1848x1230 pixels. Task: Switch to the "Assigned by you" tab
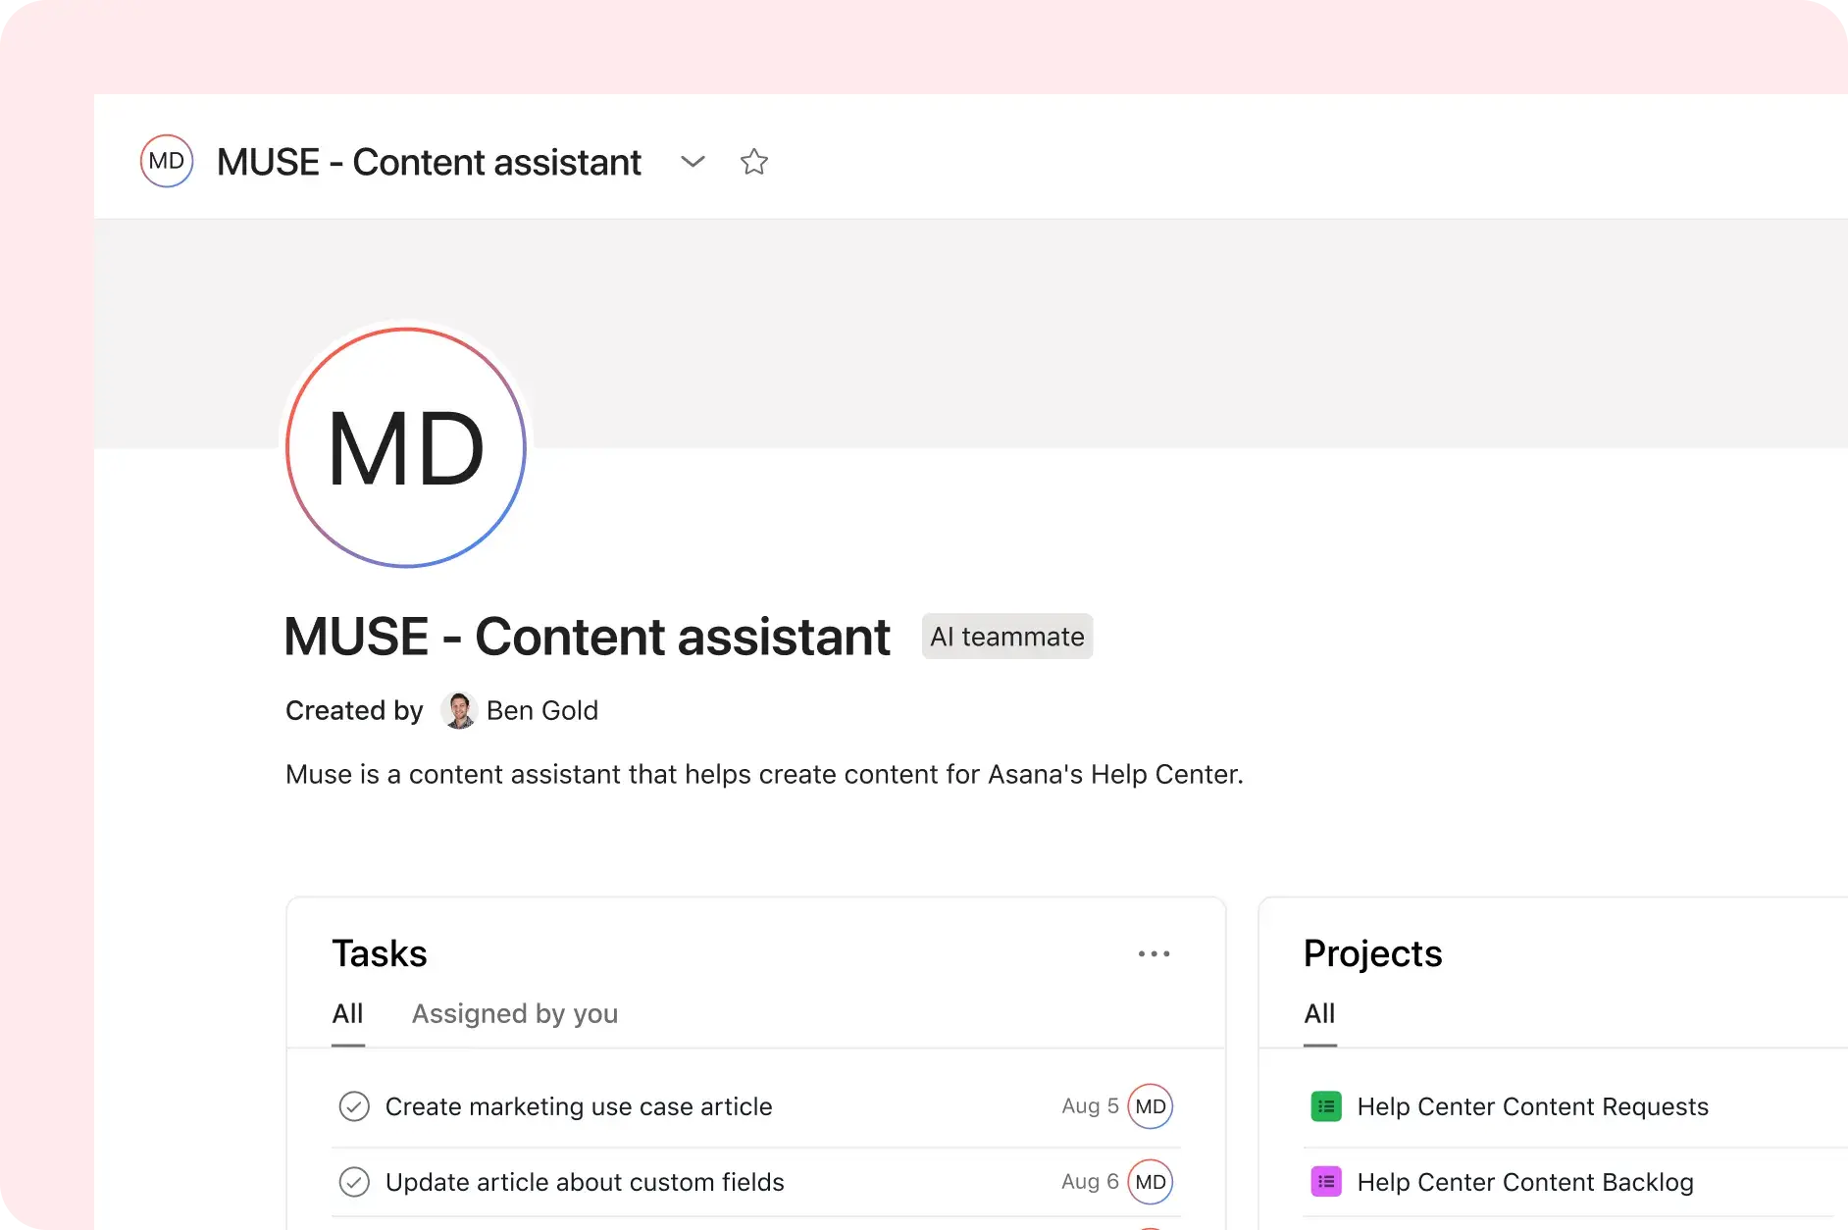pos(514,1014)
